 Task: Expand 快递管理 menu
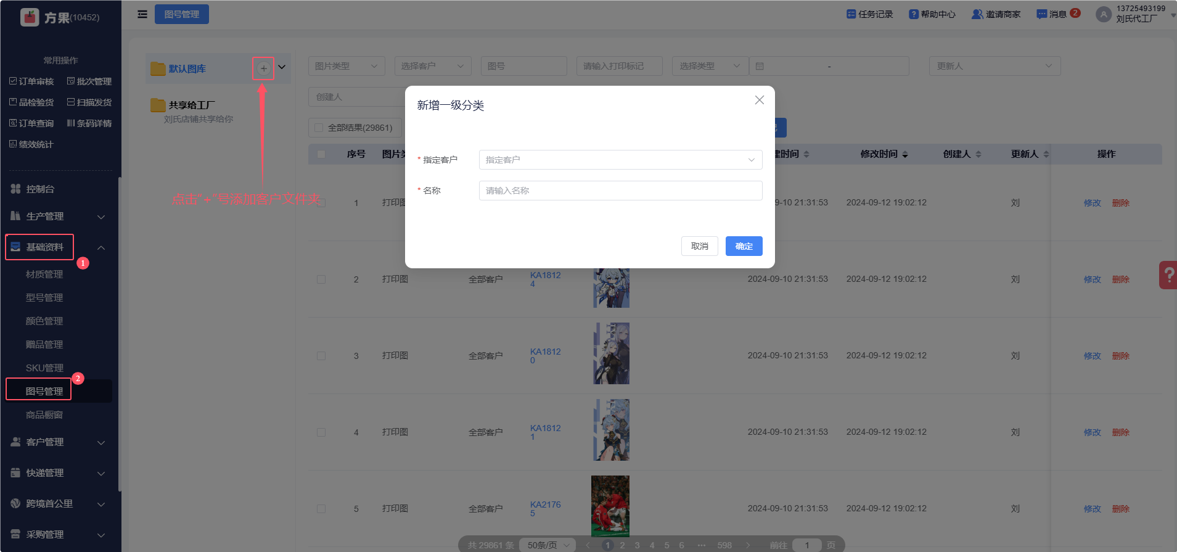tap(60, 473)
